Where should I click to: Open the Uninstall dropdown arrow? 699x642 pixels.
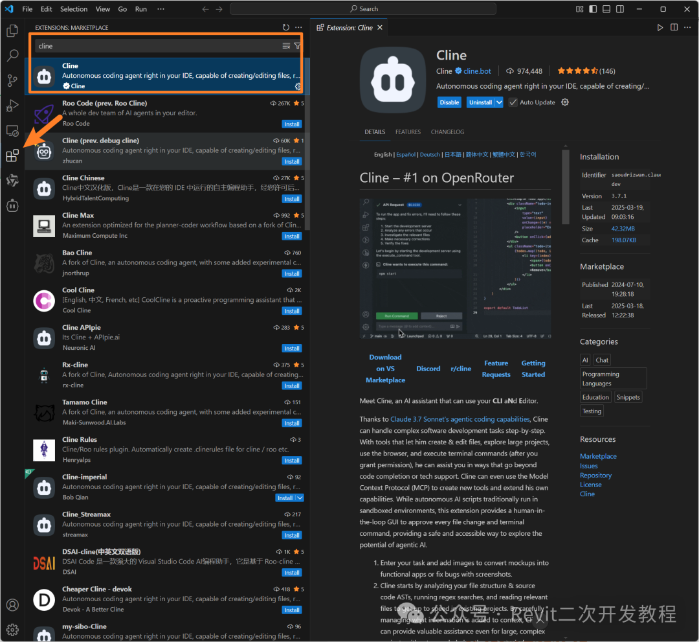(499, 102)
